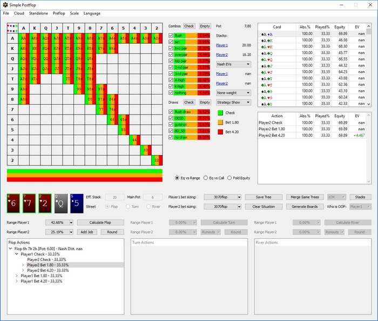Open the Player2 nan EV link
This screenshot has width=378, height=321.
[x=222, y=83]
